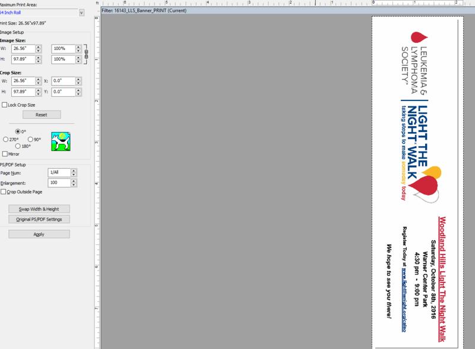The height and width of the screenshot is (349, 475).
Task: Click the Image Size height field
Action: point(23,59)
